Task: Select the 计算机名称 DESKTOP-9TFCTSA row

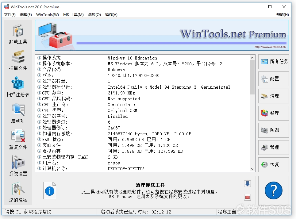Action: click(143, 168)
